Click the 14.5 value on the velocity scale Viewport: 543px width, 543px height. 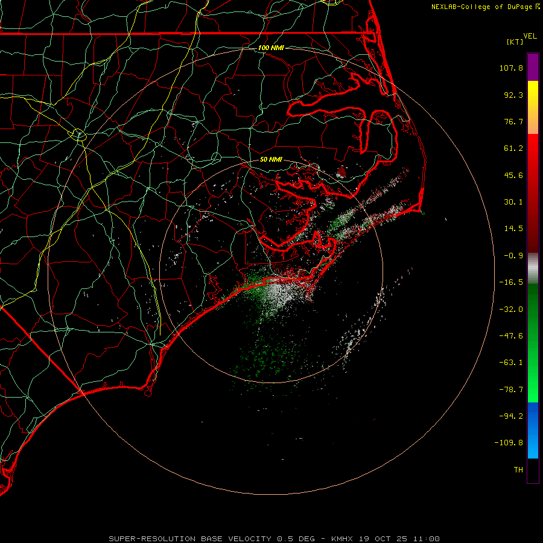(x=513, y=229)
